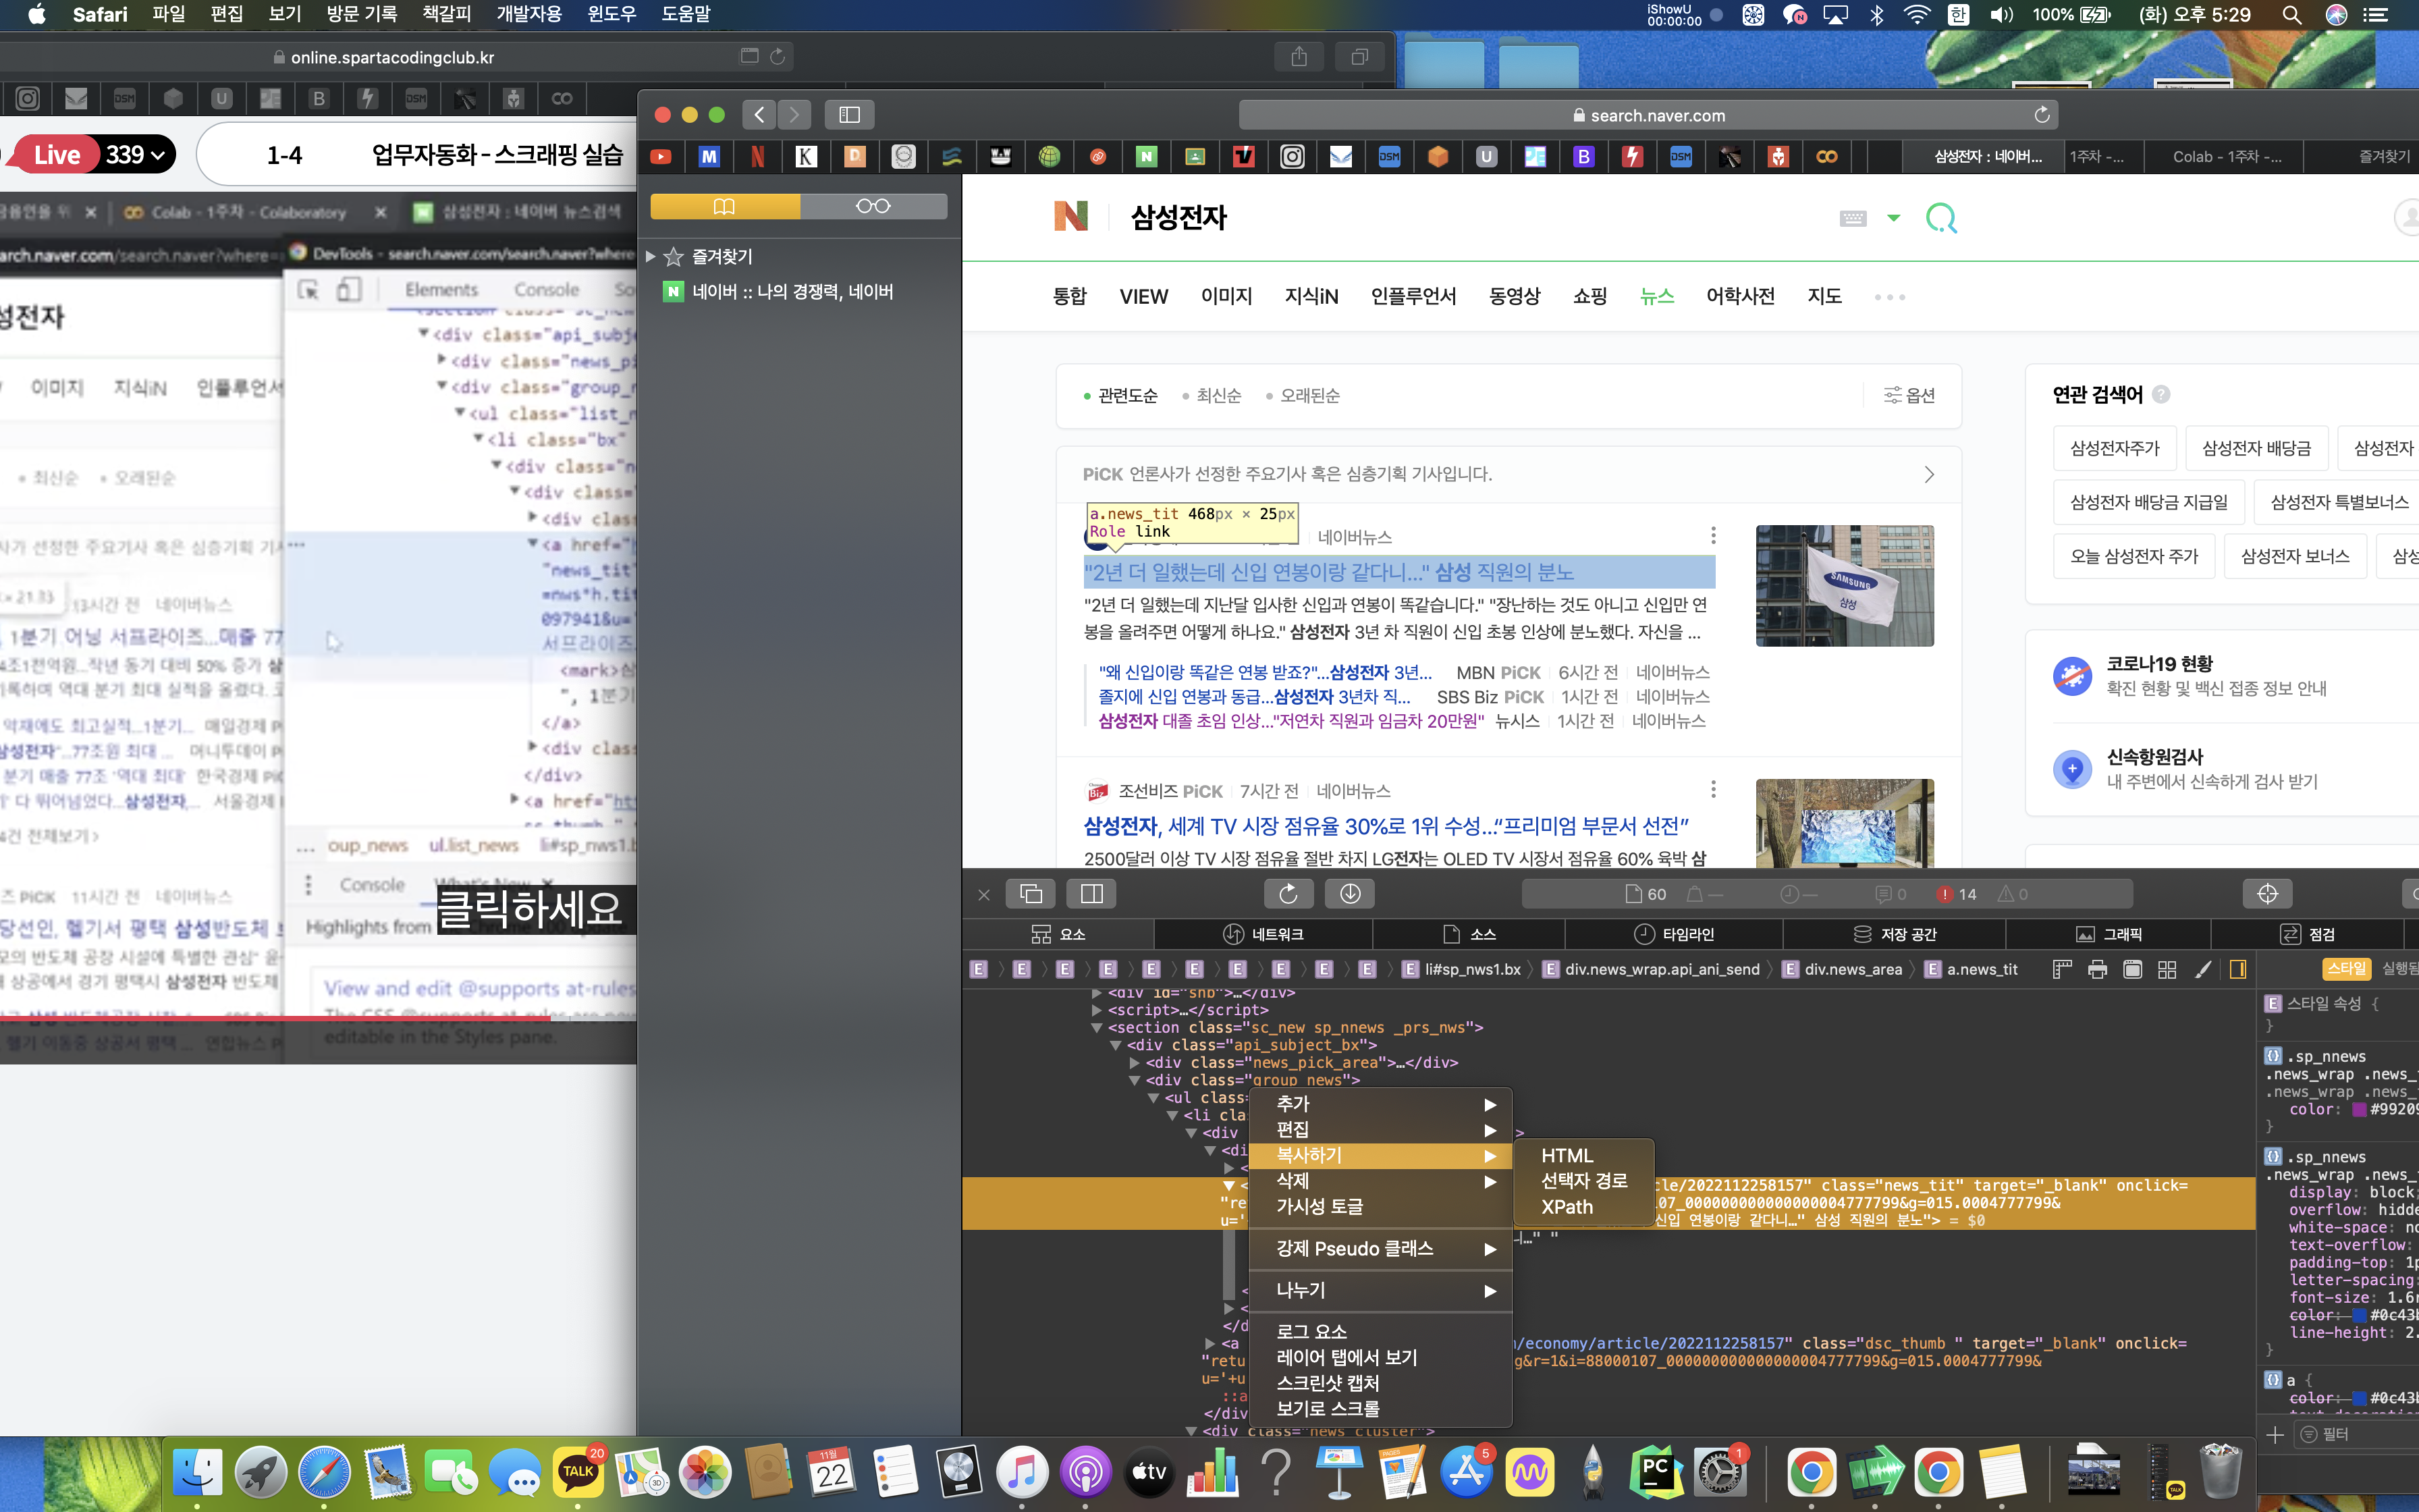Open more options for the first news article
2419x1512 pixels.
pyautogui.click(x=1713, y=536)
